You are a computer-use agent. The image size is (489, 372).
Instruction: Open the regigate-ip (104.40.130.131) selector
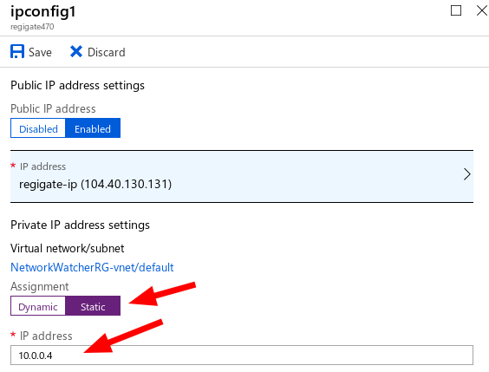pyautogui.click(x=242, y=177)
